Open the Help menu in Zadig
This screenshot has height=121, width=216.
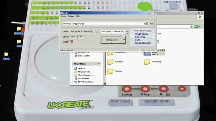click(x=78, y=16)
